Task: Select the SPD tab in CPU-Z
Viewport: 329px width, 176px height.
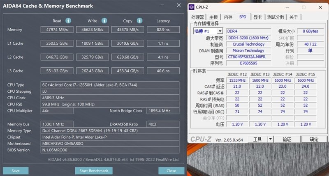Action: pyautogui.click(x=243, y=17)
